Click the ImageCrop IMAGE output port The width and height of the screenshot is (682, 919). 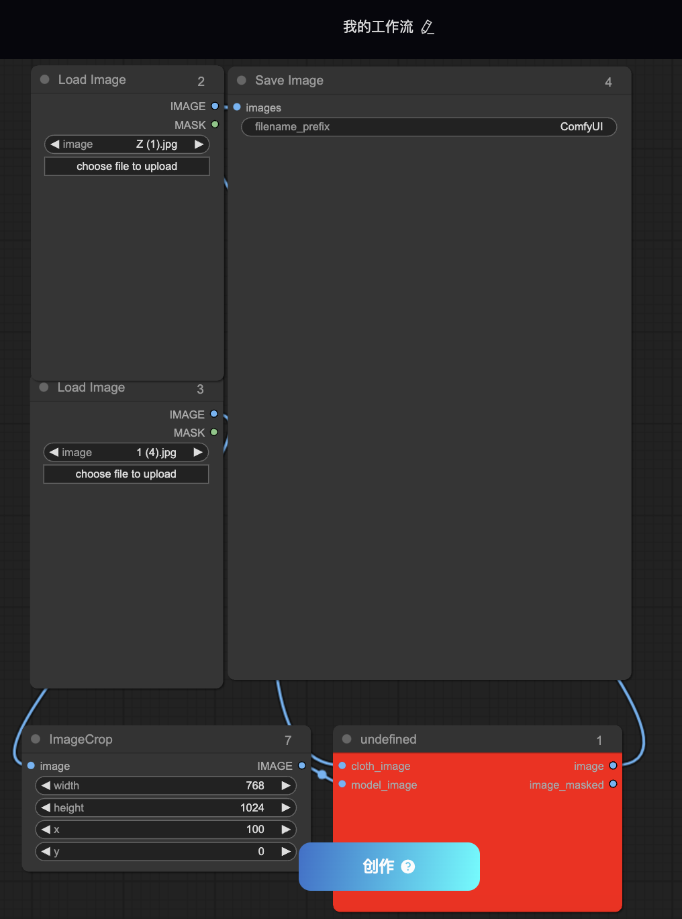pyautogui.click(x=302, y=765)
